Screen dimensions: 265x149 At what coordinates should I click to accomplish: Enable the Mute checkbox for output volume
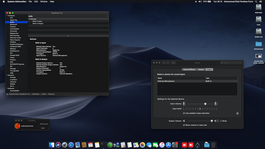point(221,121)
